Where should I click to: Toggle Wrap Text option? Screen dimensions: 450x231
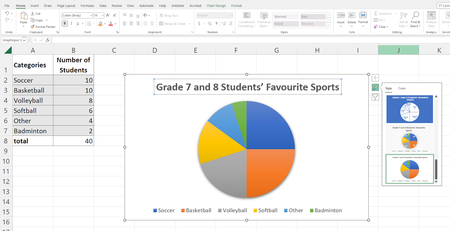(169, 16)
